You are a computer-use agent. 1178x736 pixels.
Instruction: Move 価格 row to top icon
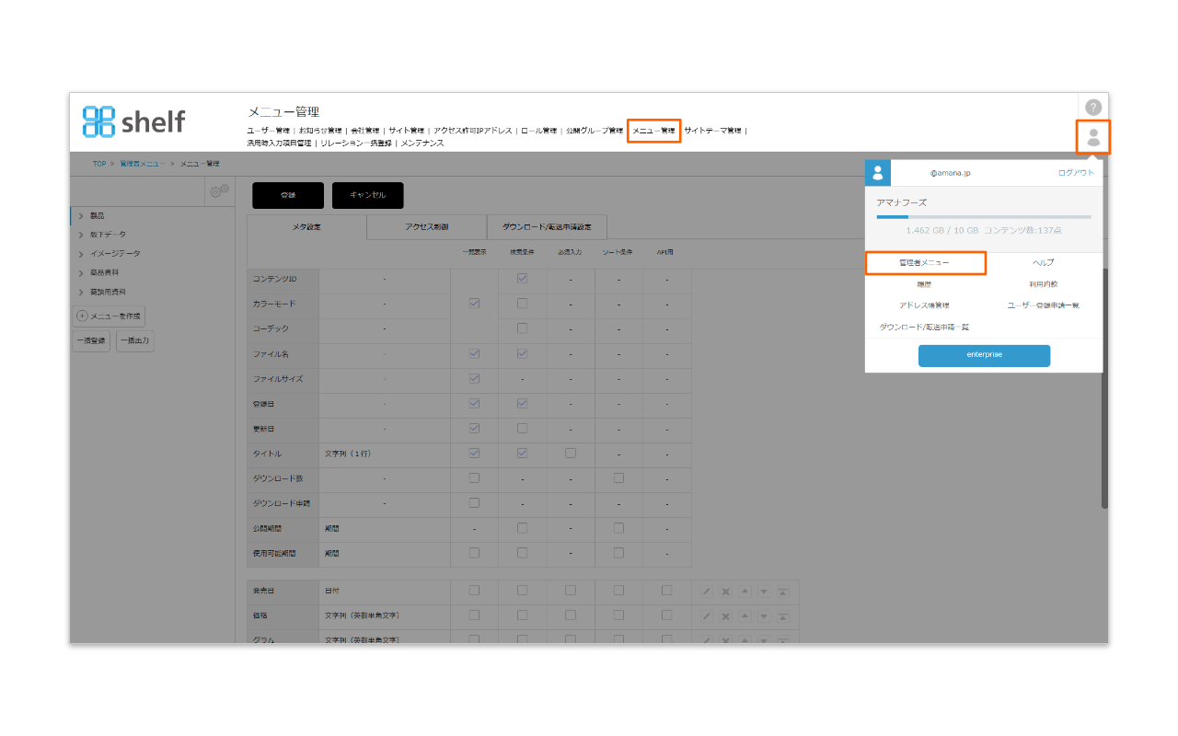pos(783,615)
